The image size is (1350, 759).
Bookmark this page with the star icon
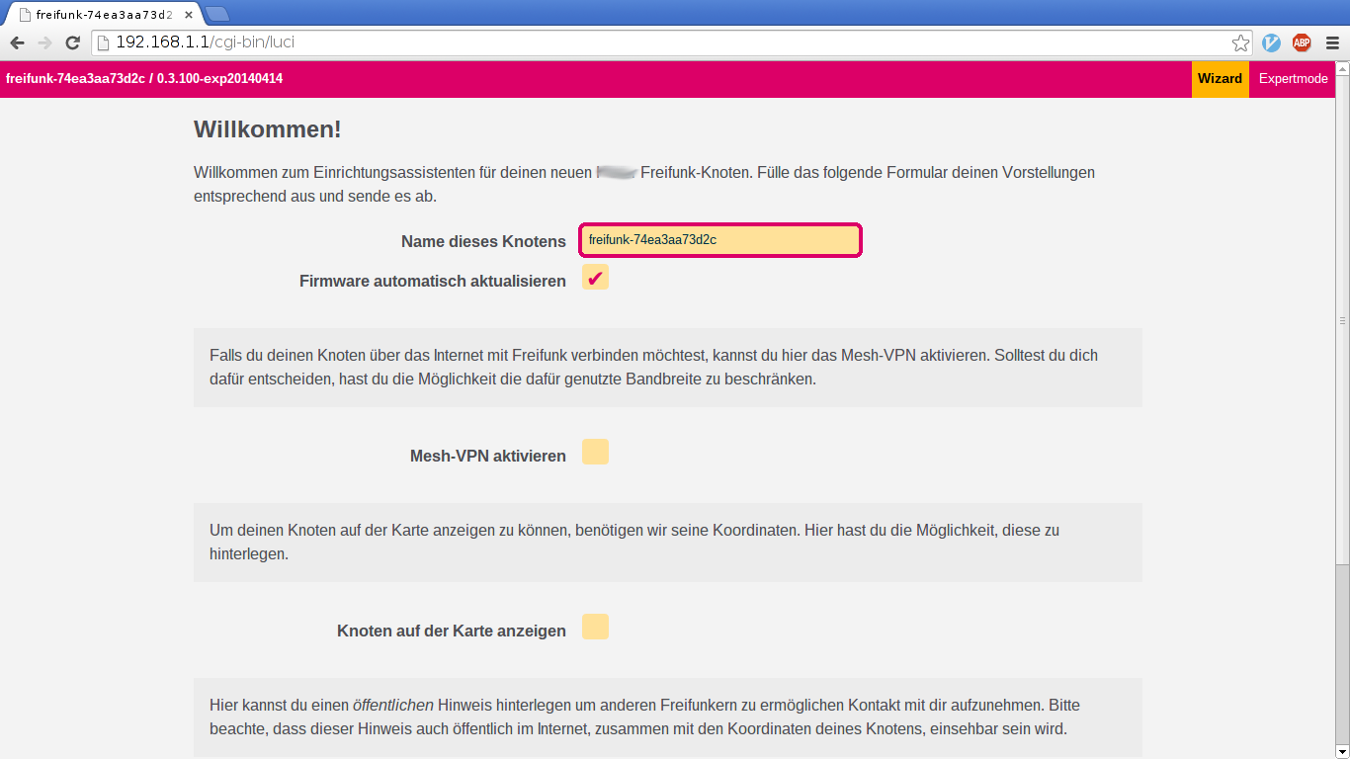point(1240,42)
